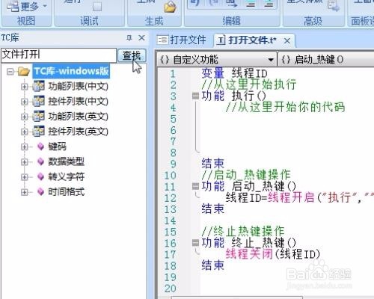Open the 启动_热键() function dropdown
The width and height of the screenshot is (374, 299).
pyautogui.click(x=326, y=60)
